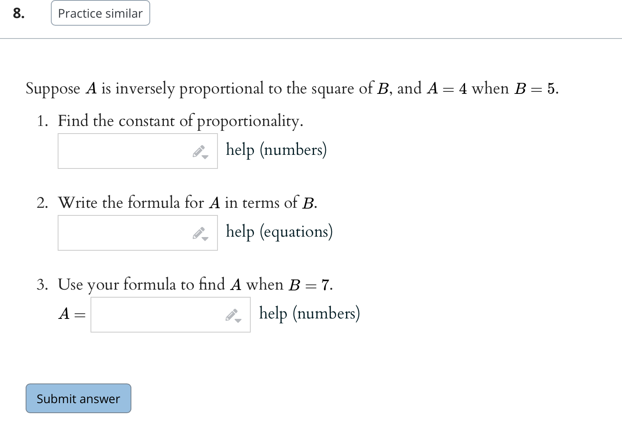Expand the input options arrow beside A =
This screenshot has width=622, height=430.
tap(237, 321)
